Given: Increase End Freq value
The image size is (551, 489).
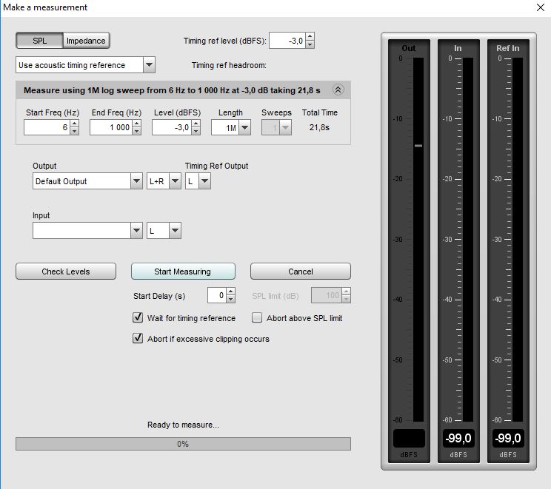Looking at the screenshot, I should [x=137, y=124].
